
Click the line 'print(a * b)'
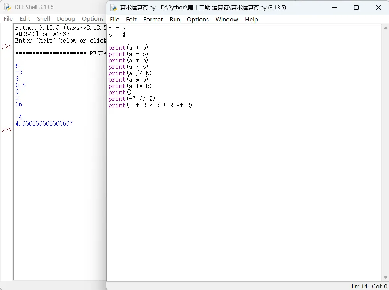pyautogui.click(x=128, y=60)
